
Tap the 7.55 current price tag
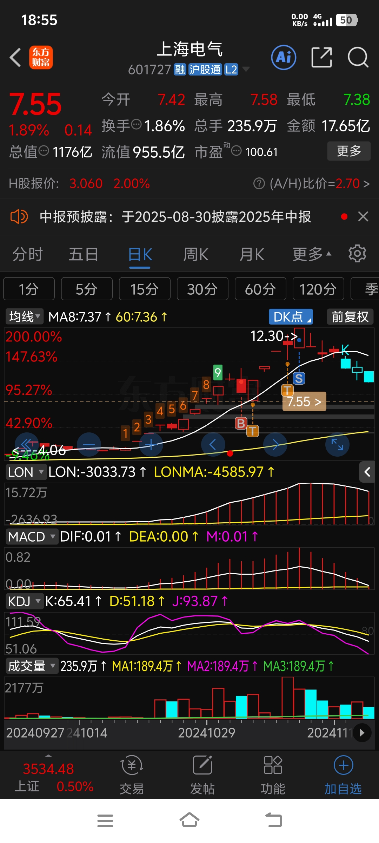tap(304, 401)
